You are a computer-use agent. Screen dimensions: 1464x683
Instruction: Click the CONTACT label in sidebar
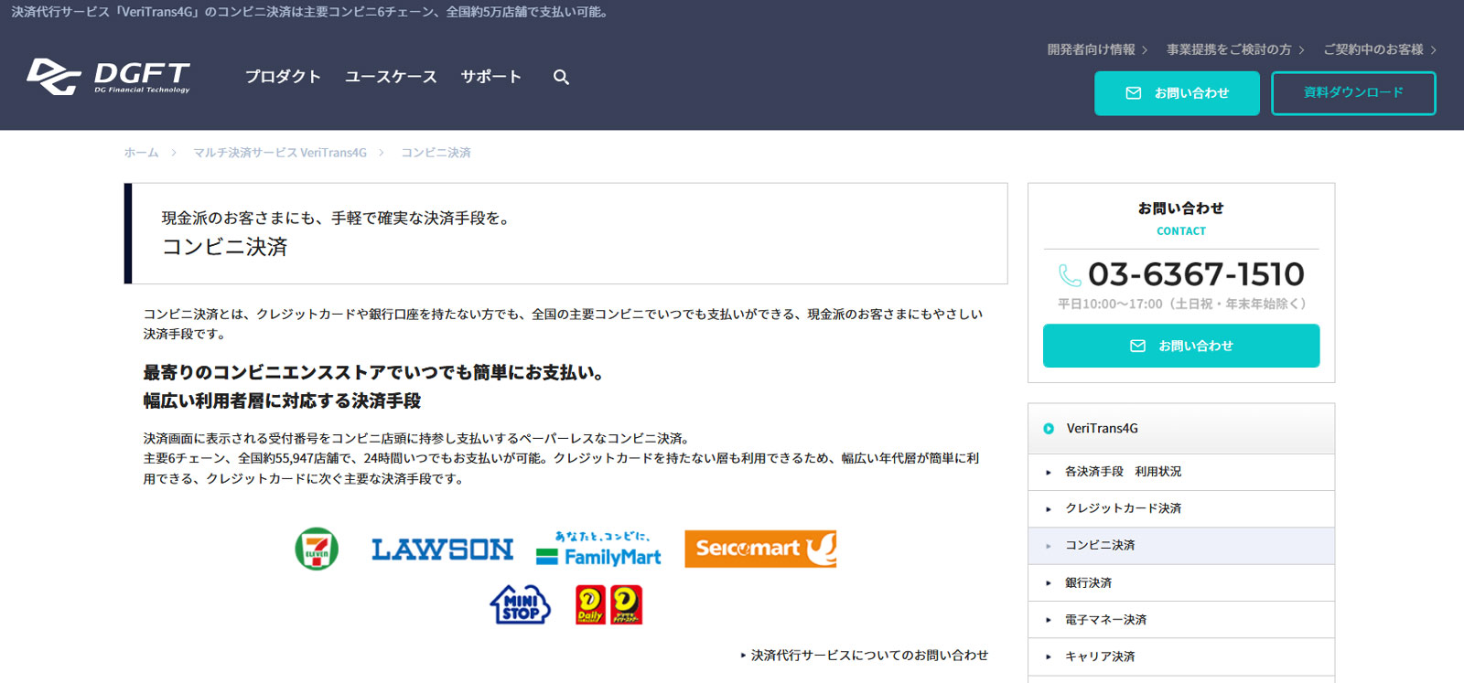coord(1181,231)
